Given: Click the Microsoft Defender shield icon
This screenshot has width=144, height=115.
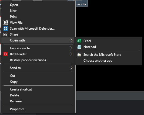Looking at the screenshot, I should click(6, 29).
